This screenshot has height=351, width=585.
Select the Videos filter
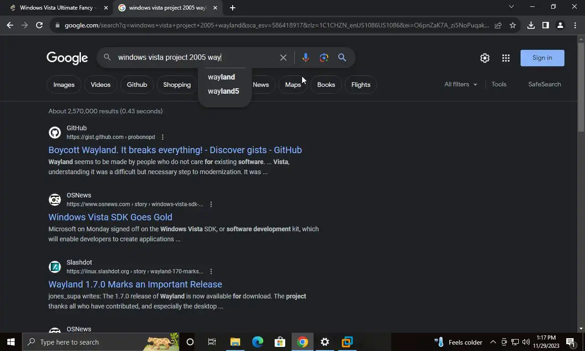[101, 85]
